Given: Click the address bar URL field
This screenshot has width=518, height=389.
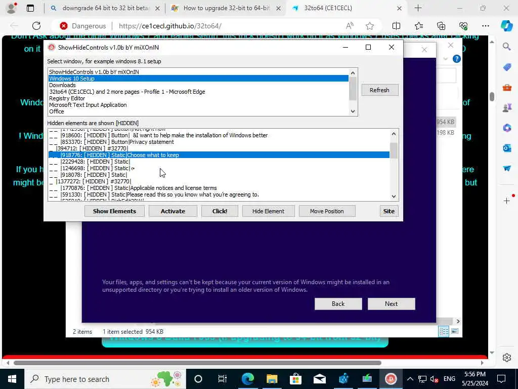Looking at the screenshot, I should pos(228,26).
